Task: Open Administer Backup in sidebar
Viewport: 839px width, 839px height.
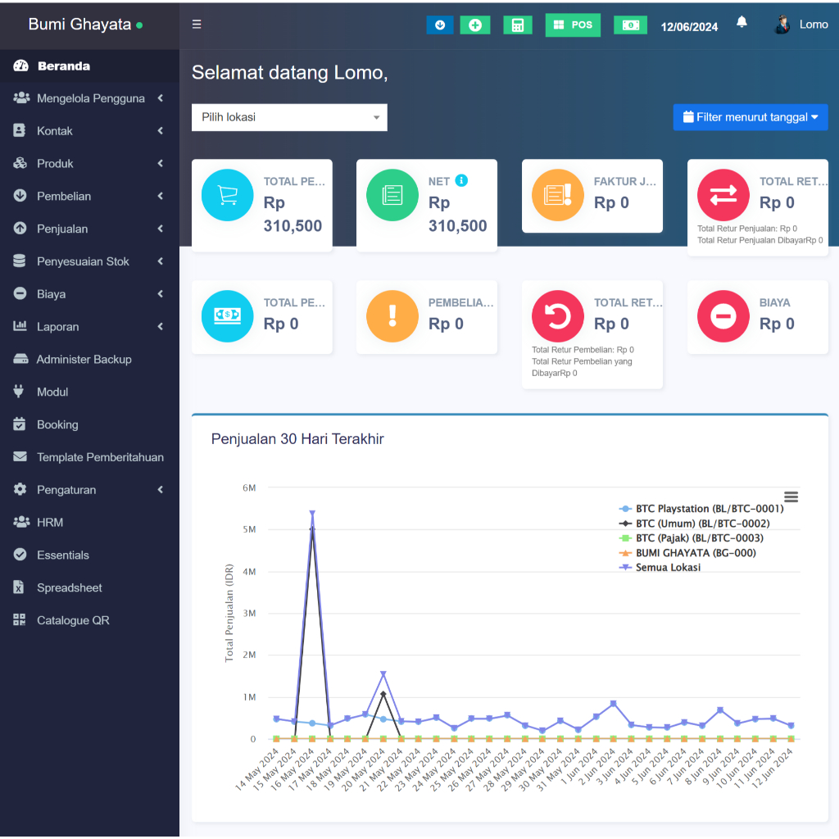Action: (x=84, y=360)
